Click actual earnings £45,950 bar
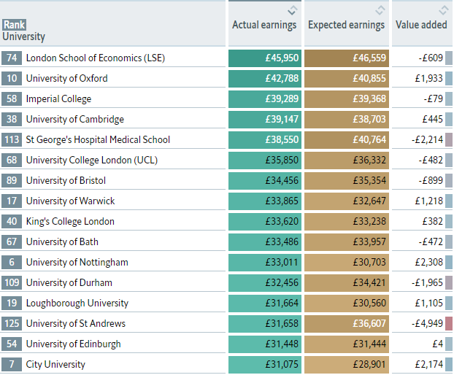Image resolution: width=454 pixels, height=375 pixels. 265,58
